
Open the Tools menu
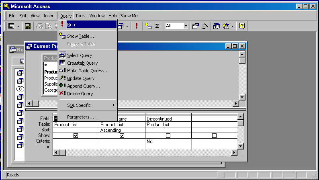pyautogui.click(x=80, y=16)
